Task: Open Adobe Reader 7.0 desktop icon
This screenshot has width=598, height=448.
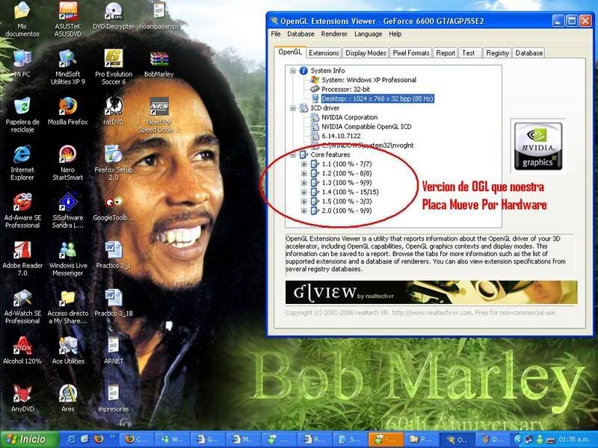Action: pos(22,250)
